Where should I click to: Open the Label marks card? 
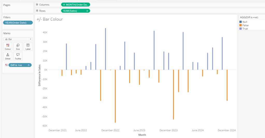pyautogui.click(x=28, y=47)
